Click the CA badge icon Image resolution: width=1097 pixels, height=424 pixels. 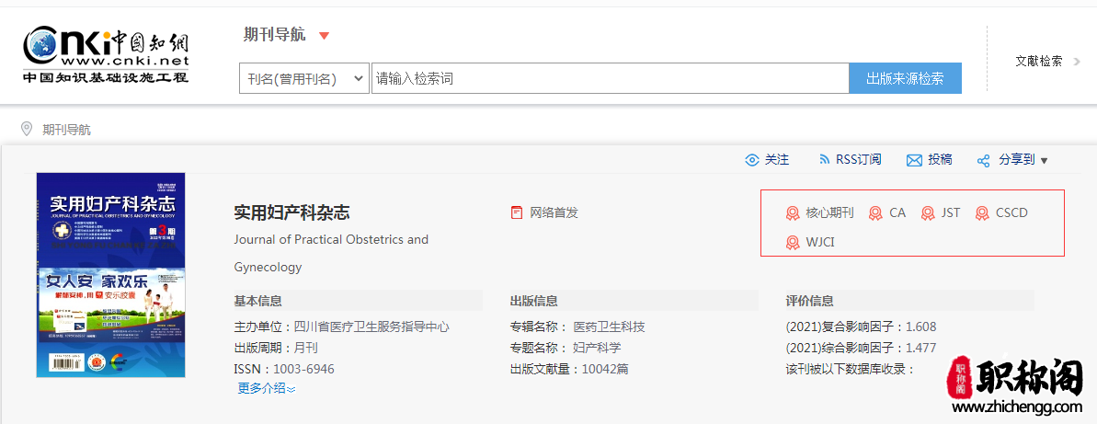click(x=875, y=213)
